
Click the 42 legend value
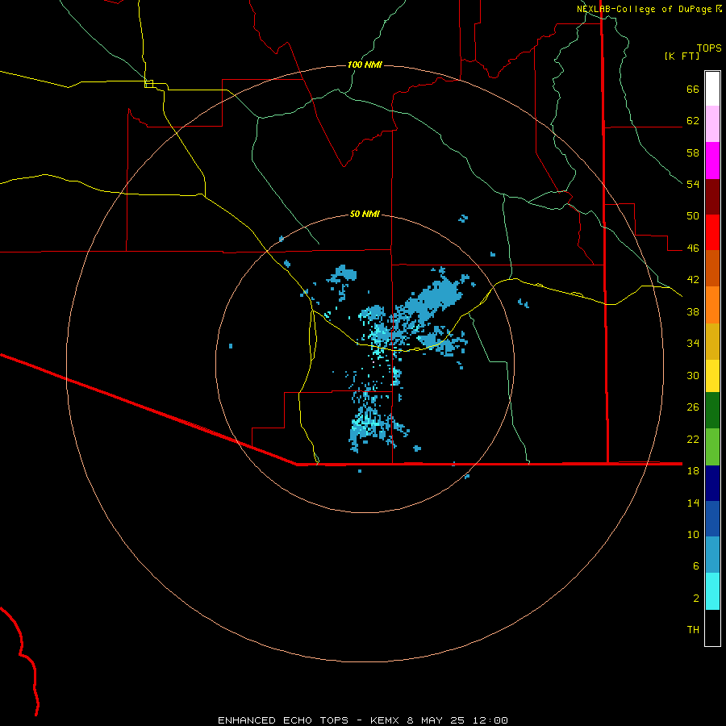[693, 280]
